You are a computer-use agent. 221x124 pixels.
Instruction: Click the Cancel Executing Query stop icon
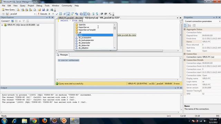coord(53,14)
